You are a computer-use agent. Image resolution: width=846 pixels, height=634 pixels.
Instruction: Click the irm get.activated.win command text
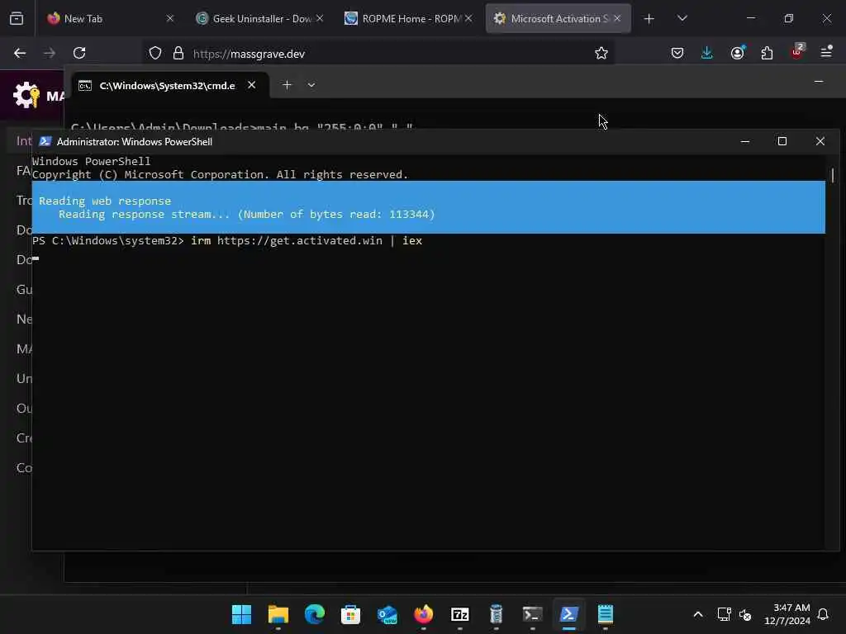[x=307, y=240]
